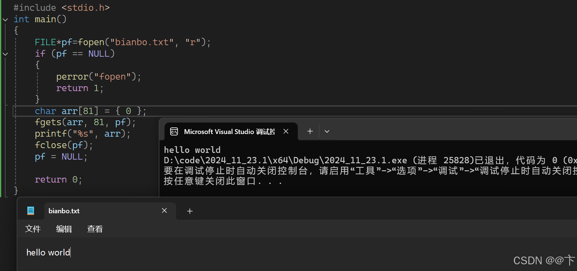Click the 'int main()' line
This screenshot has width=577, height=271.
click(x=40, y=19)
